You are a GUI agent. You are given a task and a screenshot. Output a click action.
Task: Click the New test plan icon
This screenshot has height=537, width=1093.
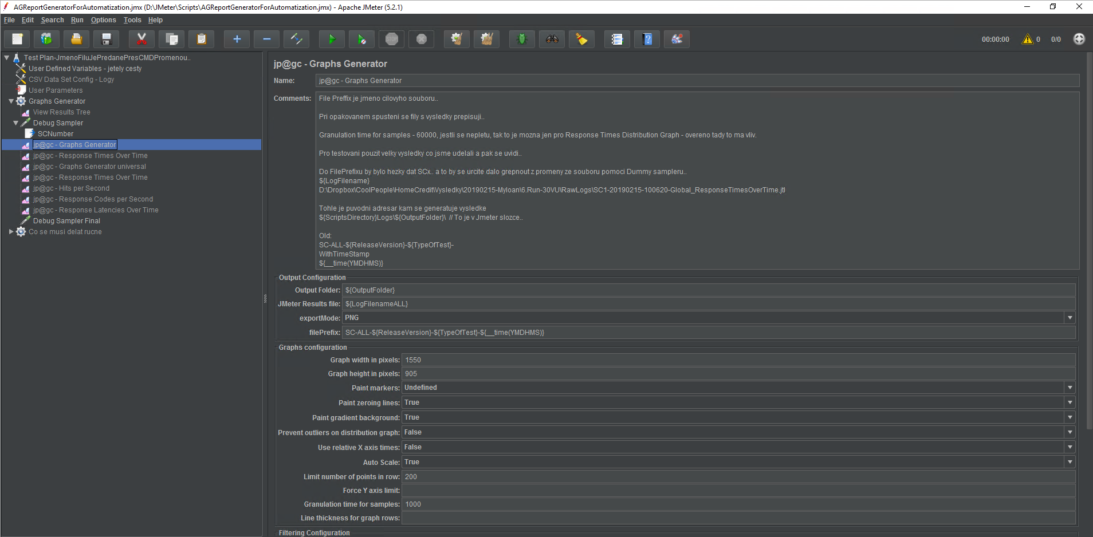[x=17, y=39]
